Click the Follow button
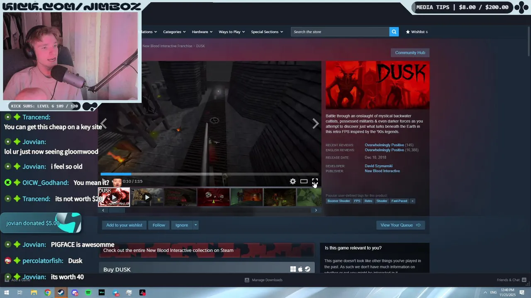Viewport: 531px width, 298px height. (158, 225)
